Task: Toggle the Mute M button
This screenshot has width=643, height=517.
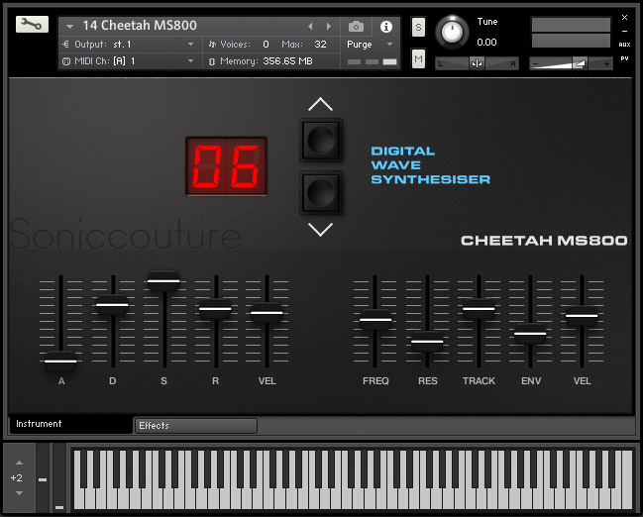Action: (418, 59)
